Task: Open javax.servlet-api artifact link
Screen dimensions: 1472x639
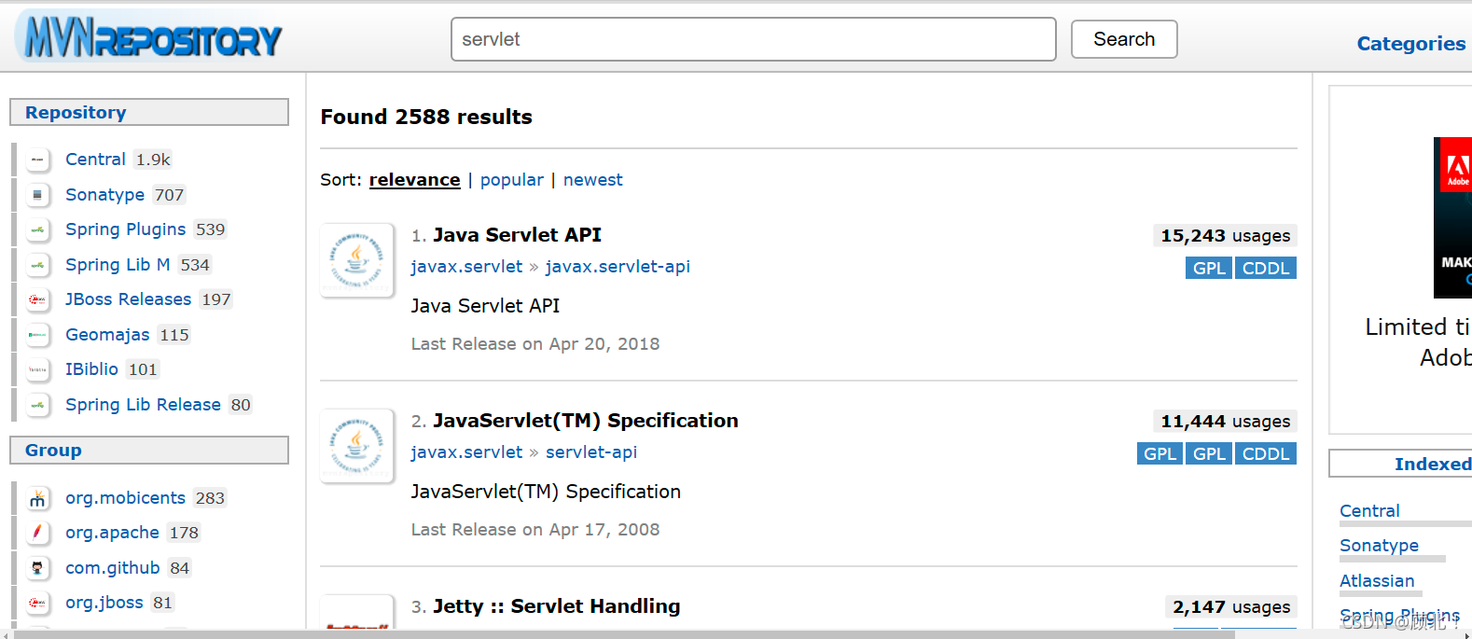Action: 618,267
